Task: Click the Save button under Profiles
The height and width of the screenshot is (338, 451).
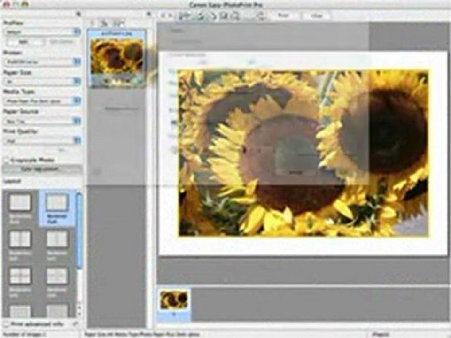Action: tap(25, 42)
